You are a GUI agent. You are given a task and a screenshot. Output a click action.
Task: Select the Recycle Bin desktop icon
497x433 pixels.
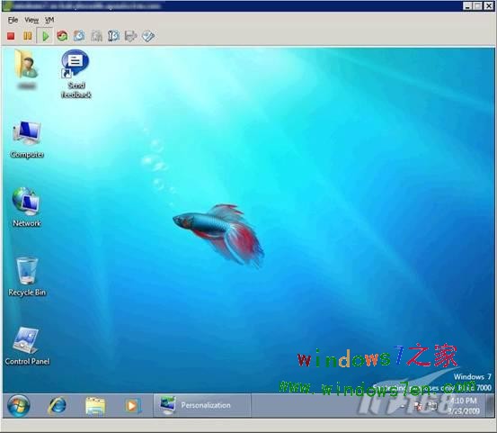click(27, 271)
